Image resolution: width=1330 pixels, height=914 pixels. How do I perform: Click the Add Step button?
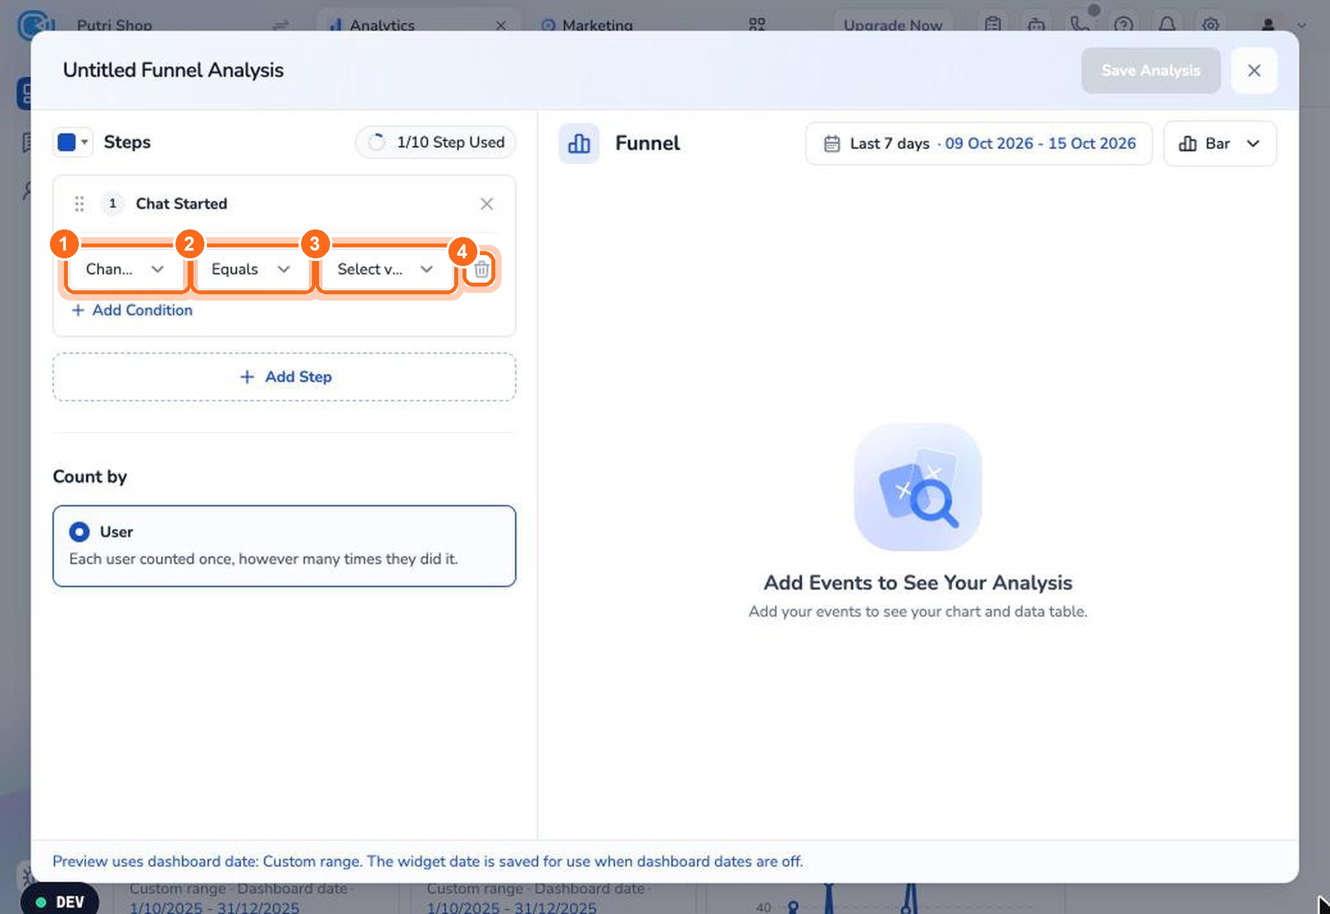pos(284,377)
